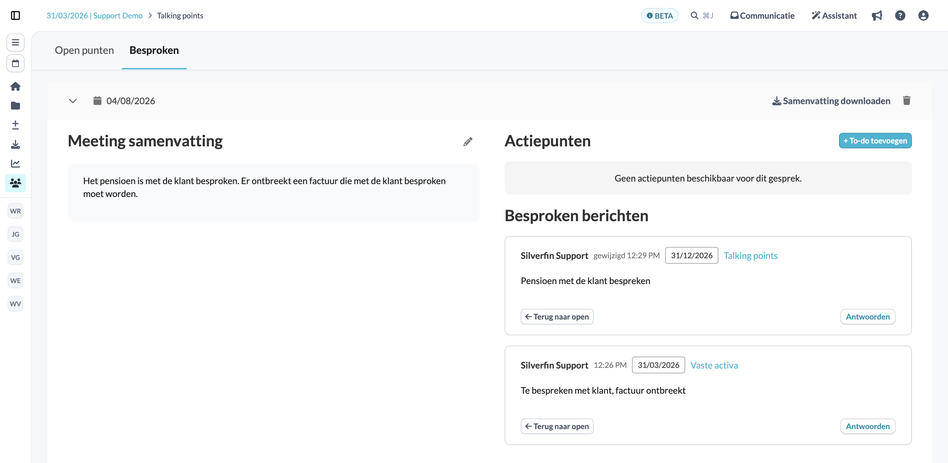Open the Vaste activa link
The height and width of the screenshot is (463, 948).
pos(714,365)
